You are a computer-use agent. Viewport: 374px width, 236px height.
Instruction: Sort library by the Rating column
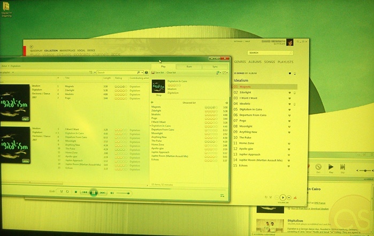coord(119,78)
